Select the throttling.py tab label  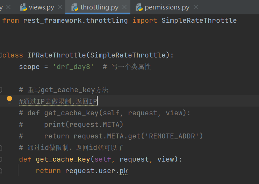[99, 7]
